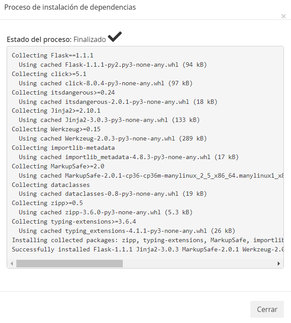The image size is (291, 323).
Task: Click the Finalizado checkmark icon
Action: [x=115, y=37]
